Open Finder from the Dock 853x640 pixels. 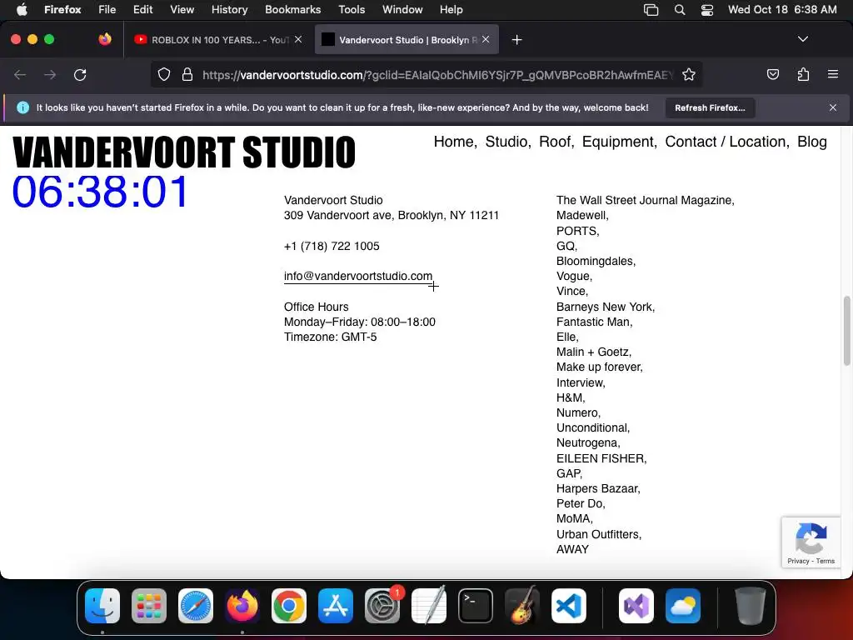tap(102, 606)
